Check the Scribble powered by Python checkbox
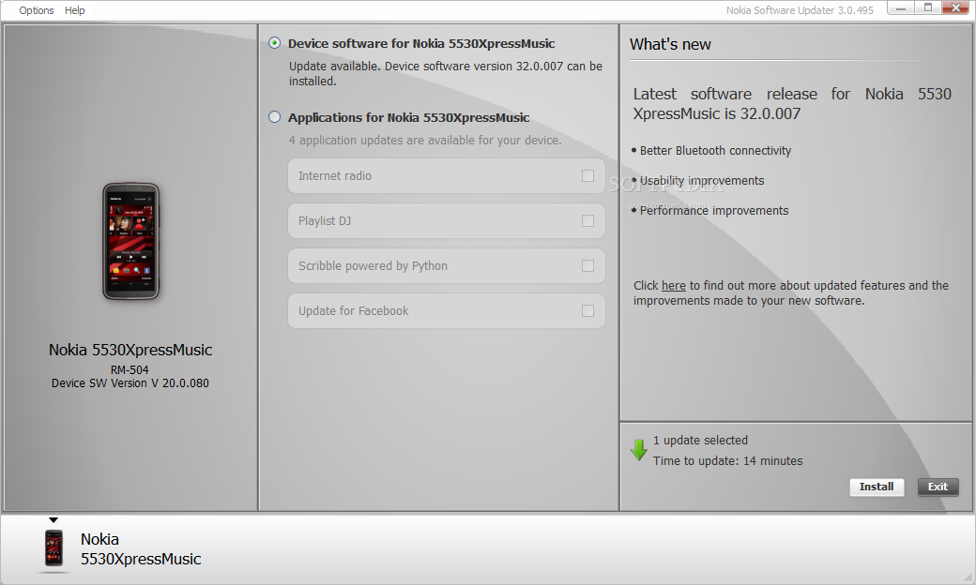 click(587, 265)
